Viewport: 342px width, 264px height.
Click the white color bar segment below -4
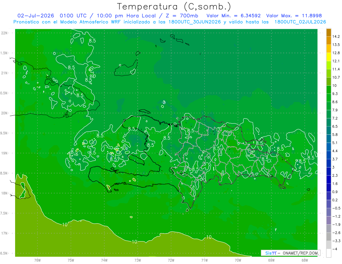329,253
